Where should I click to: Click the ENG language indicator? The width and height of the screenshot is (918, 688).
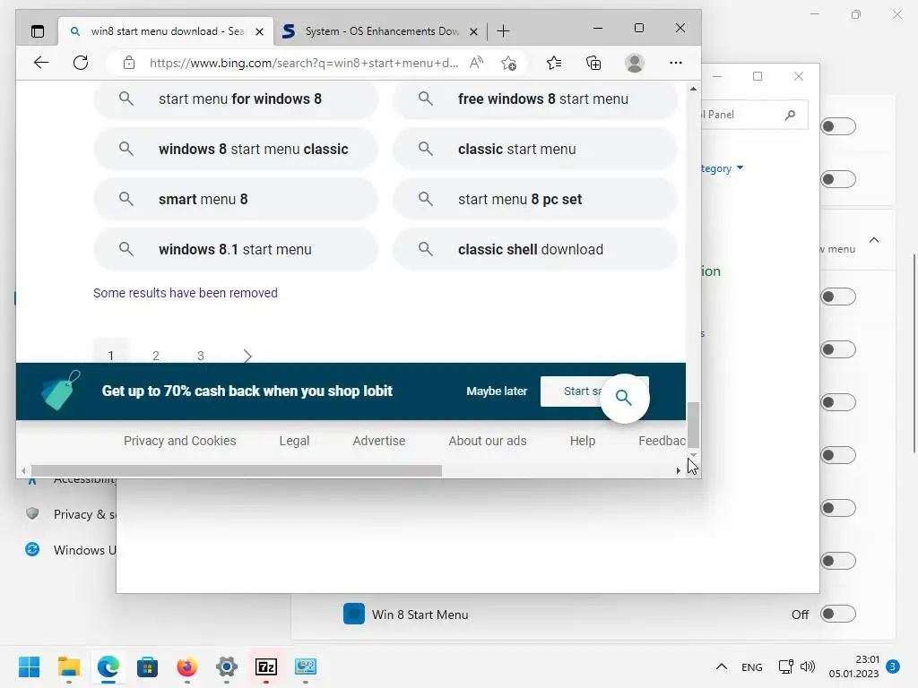752,666
